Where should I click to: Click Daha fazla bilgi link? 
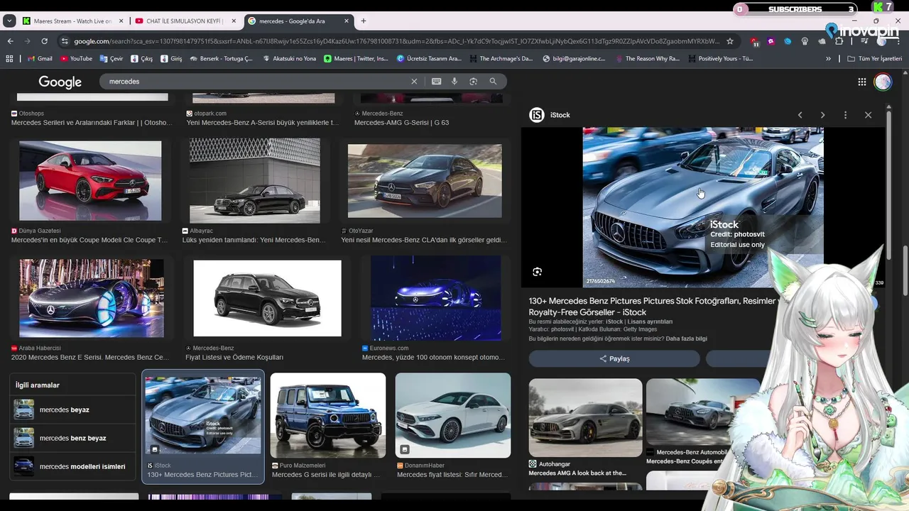[x=687, y=339]
